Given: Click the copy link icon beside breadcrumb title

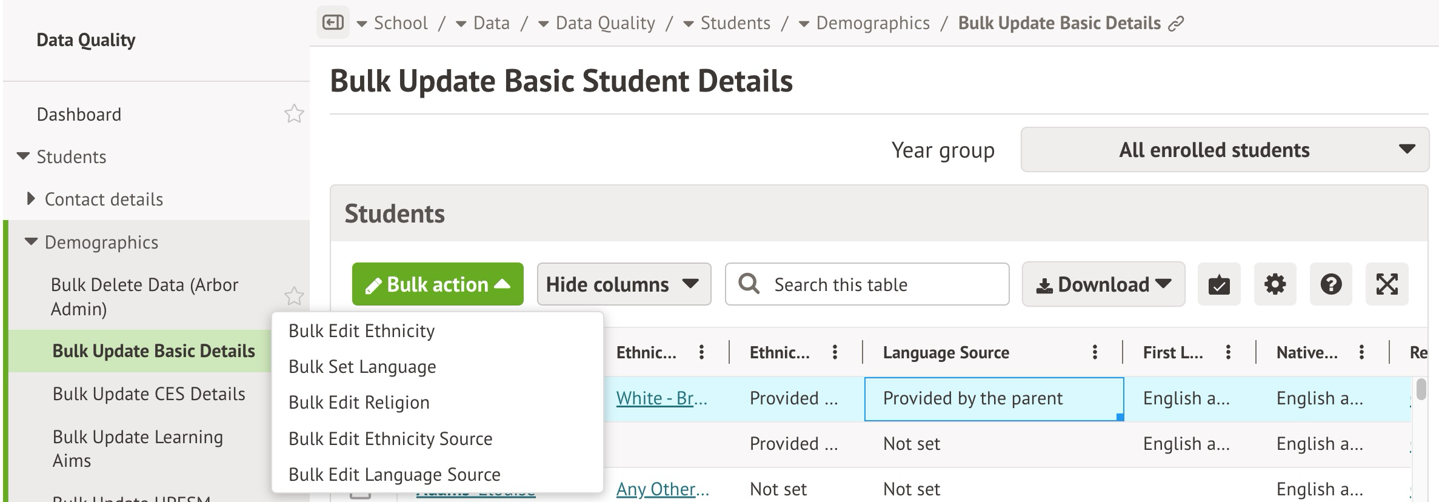Looking at the screenshot, I should pyautogui.click(x=1176, y=24).
